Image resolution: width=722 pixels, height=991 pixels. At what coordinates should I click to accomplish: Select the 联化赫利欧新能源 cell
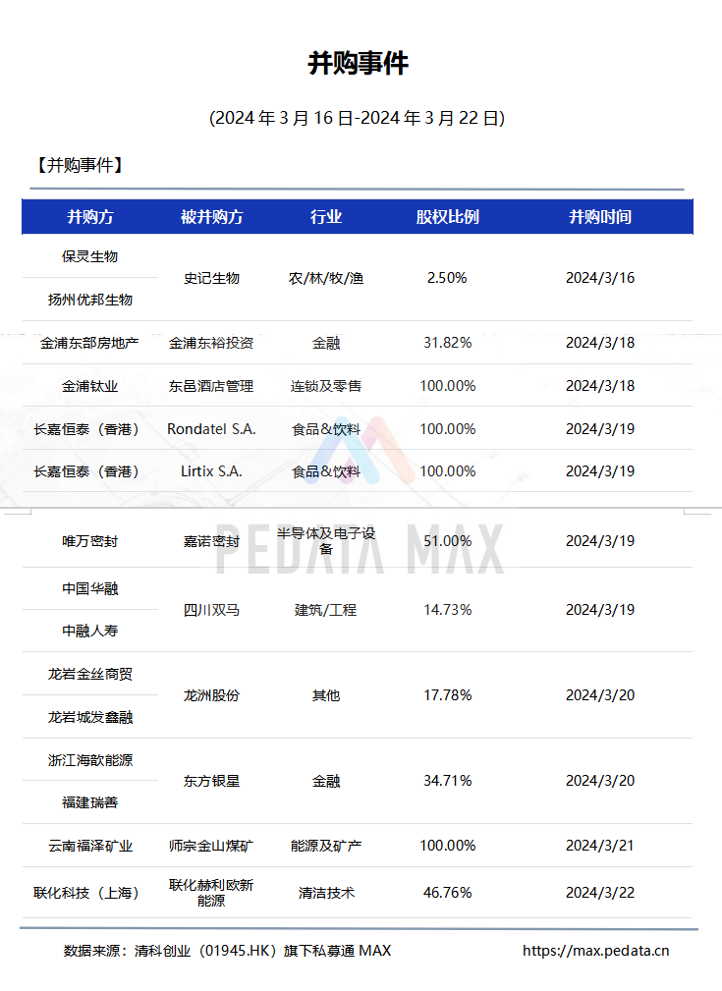point(211,893)
